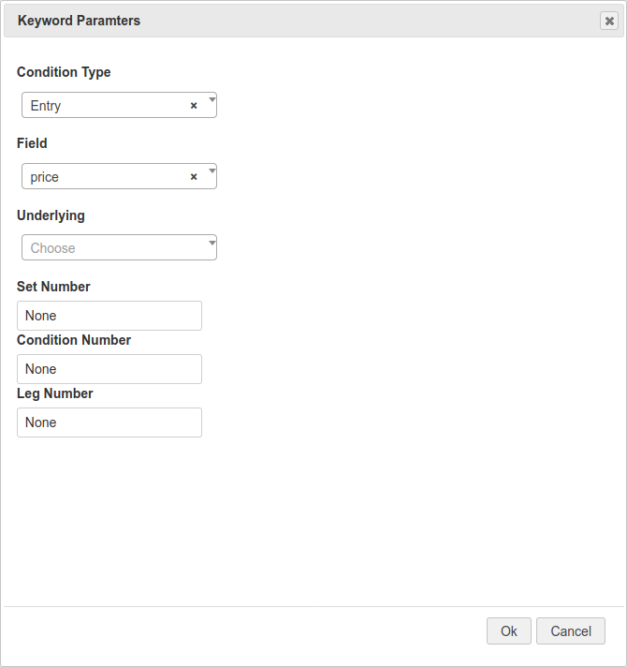Focus the Condition Number input field
This screenshot has height=667, width=627.
click(x=109, y=369)
